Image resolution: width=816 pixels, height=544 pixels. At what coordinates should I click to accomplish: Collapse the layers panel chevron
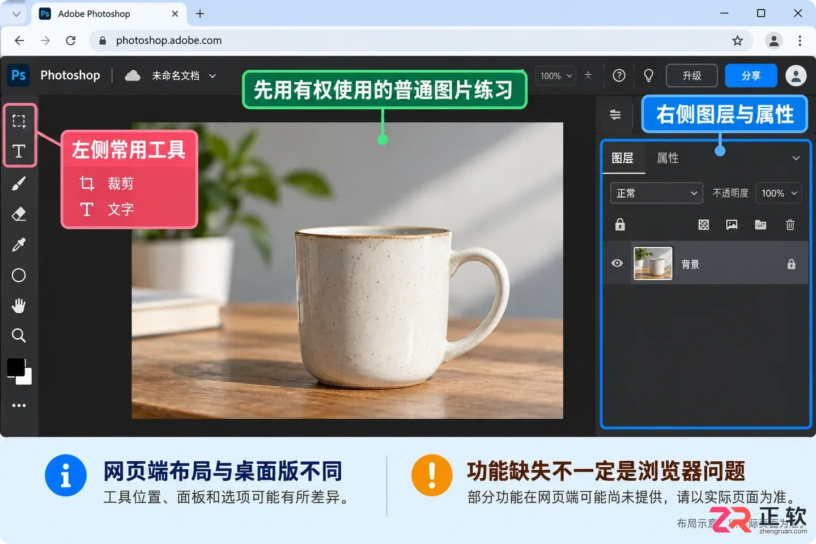(796, 158)
